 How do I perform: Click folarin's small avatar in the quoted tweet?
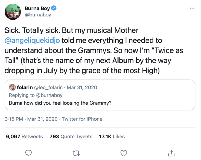pos(12,87)
